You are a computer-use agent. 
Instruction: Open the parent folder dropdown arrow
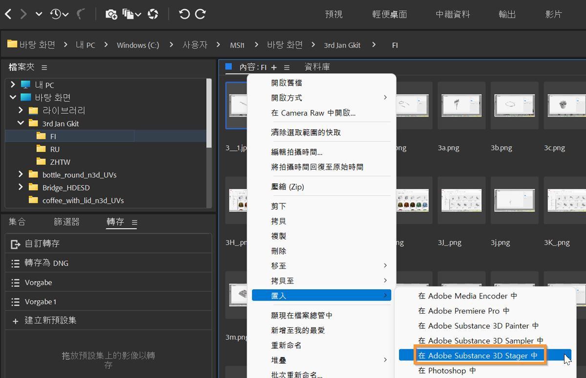click(x=39, y=15)
